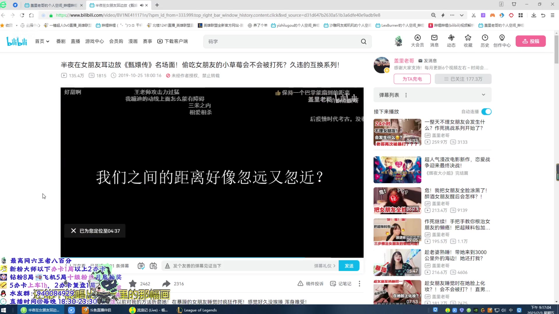Click browser home icon
Image resolution: width=559 pixels, height=314 pixels.
31,15
